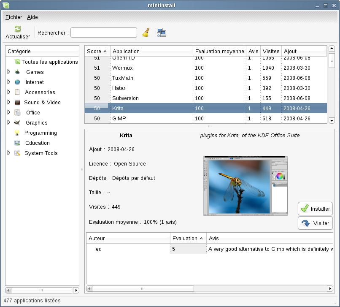Image resolution: width=340 pixels, height=307 pixels.
Task: Click application list scroll-down arrow
Action: (x=332, y=120)
